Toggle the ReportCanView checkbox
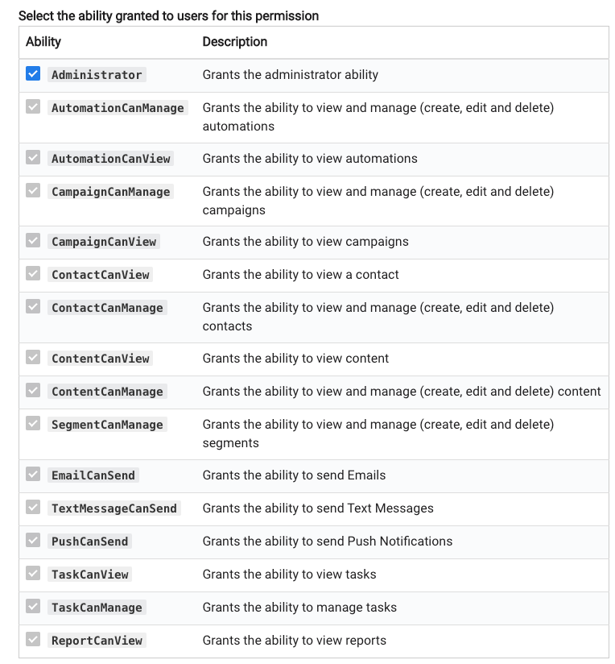The width and height of the screenshot is (615, 664). pos(33,640)
